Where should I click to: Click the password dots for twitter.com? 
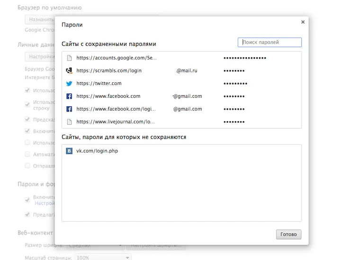tap(235, 84)
